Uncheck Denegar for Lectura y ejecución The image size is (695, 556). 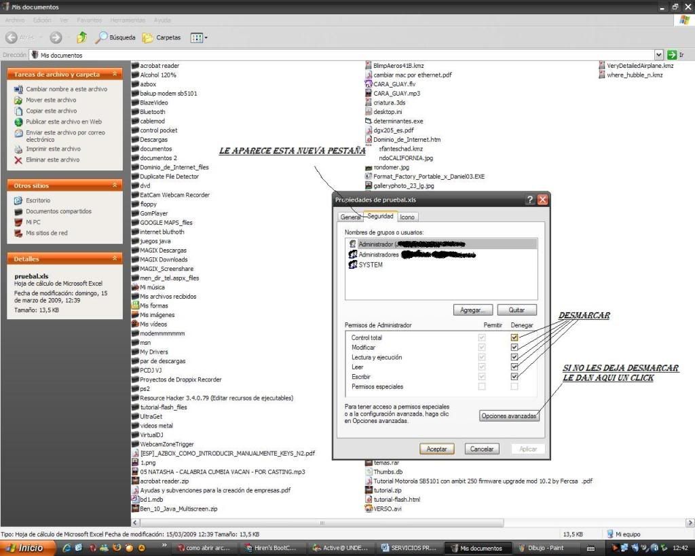point(514,357)
